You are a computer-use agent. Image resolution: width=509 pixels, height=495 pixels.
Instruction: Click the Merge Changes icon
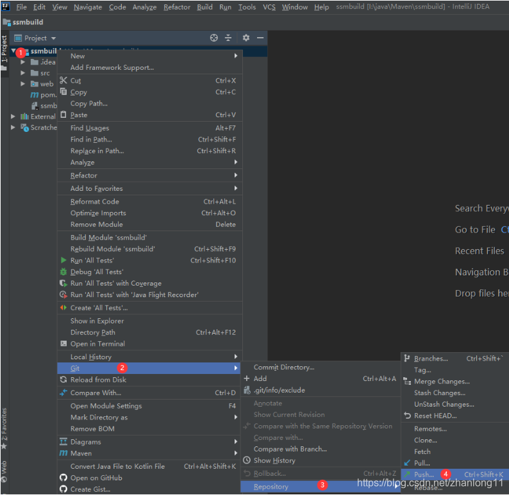pos(407,381)
